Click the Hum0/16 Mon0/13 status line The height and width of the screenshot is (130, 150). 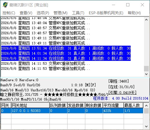point(48,90)
